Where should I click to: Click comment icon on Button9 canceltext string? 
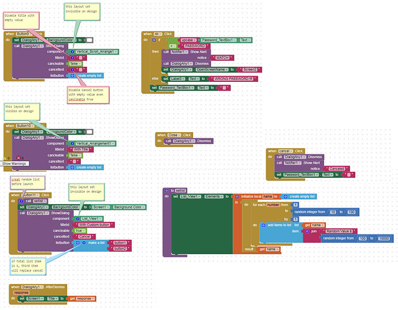tap(73, 69)
